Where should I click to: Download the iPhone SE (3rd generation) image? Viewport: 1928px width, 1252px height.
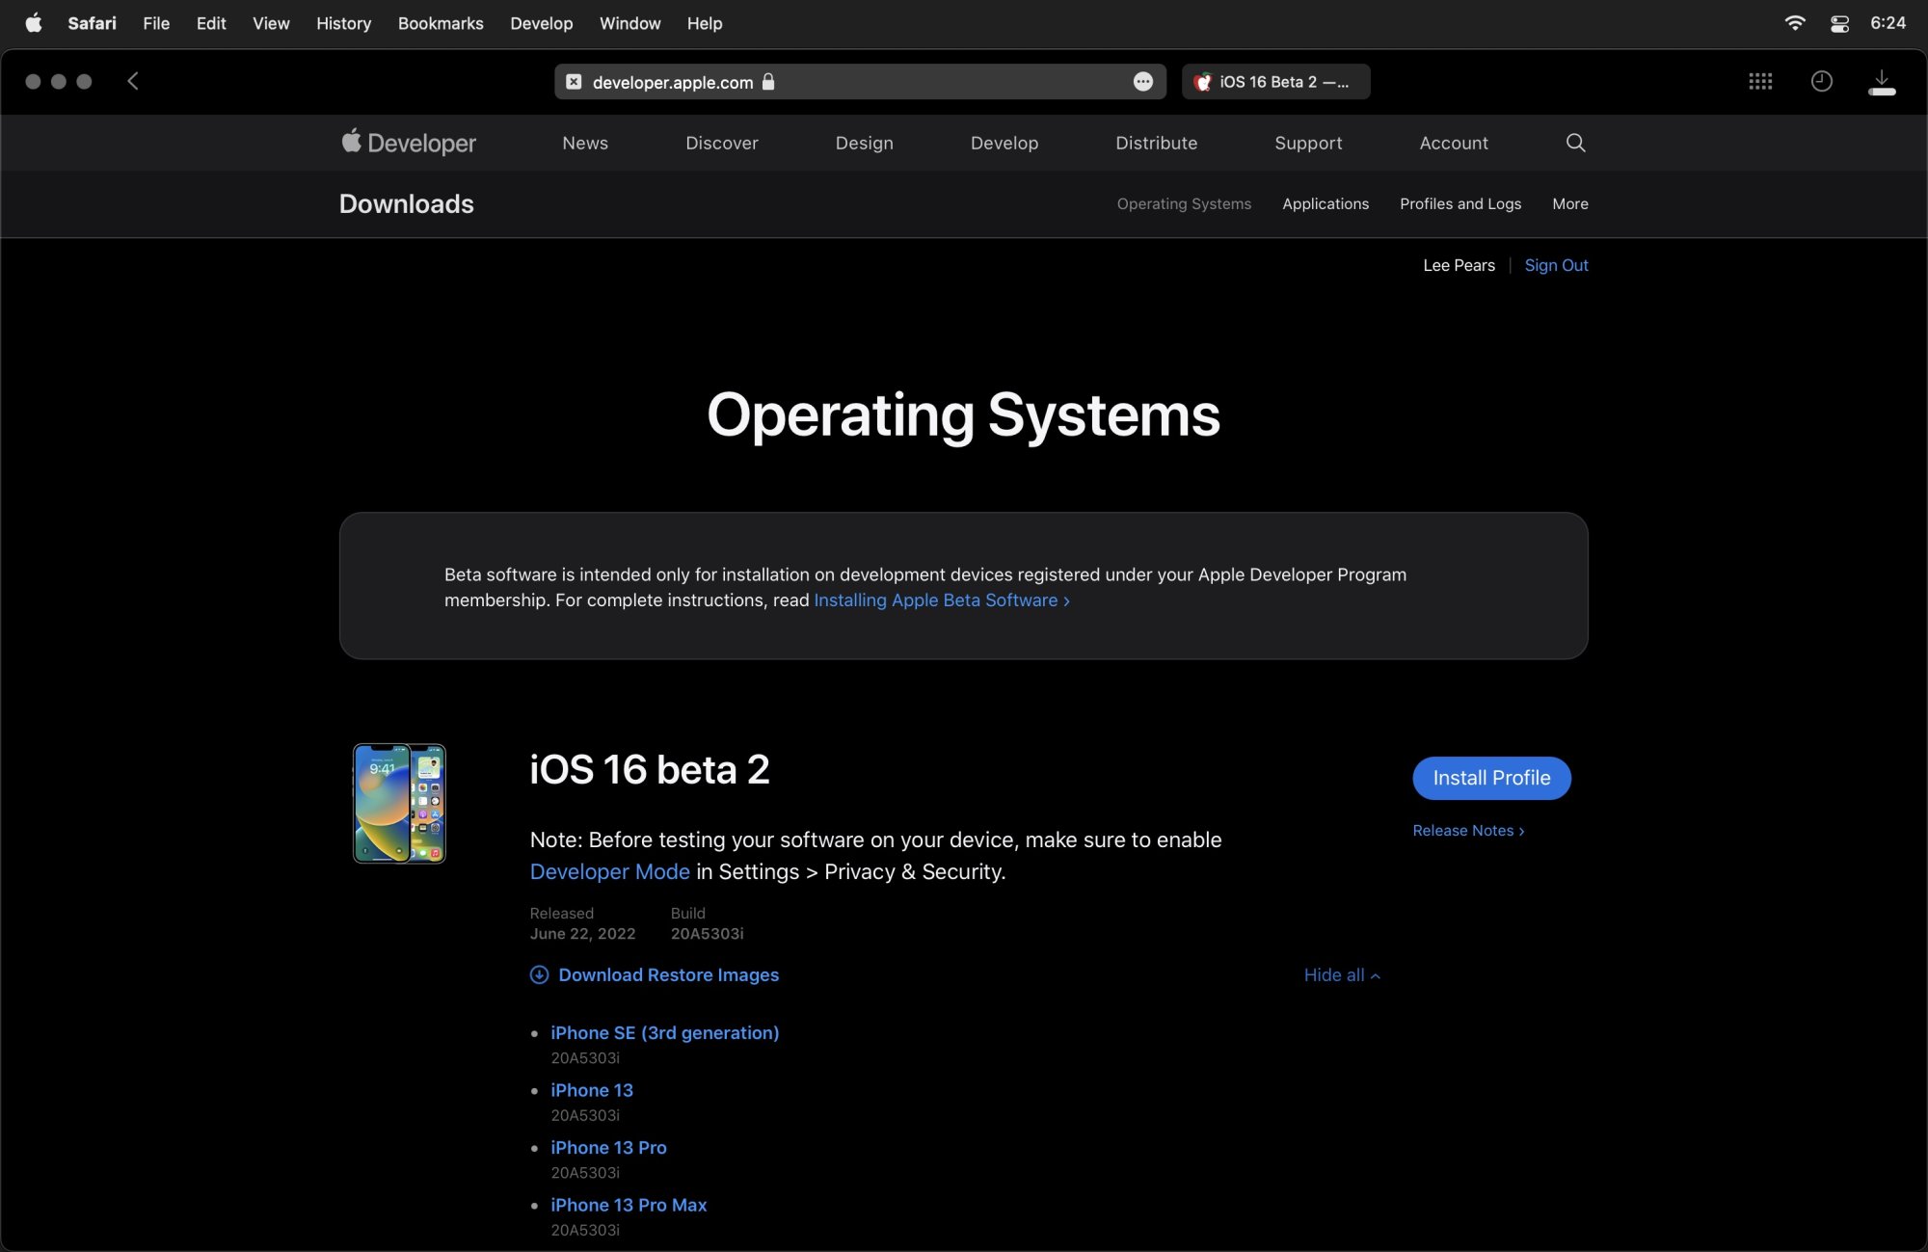[664, 1032]
